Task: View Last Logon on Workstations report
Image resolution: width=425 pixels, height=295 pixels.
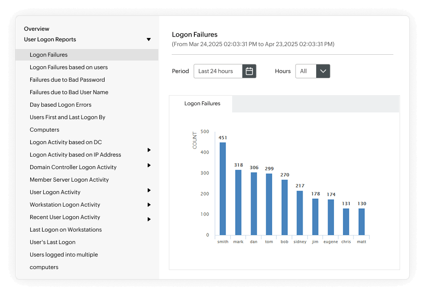Action: pyautogui.click(x=66, y=229)
